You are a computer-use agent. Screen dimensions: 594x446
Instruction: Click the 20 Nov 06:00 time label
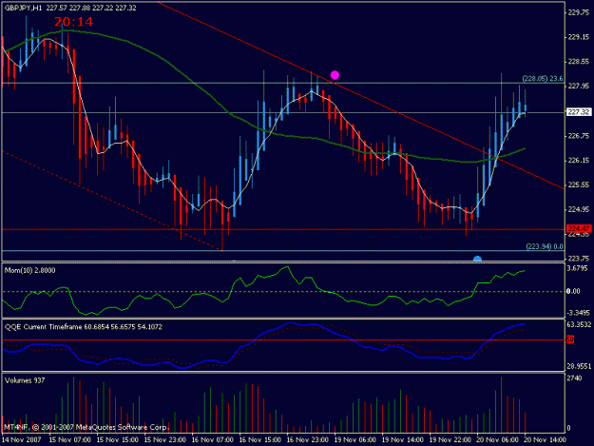(498, 440)
